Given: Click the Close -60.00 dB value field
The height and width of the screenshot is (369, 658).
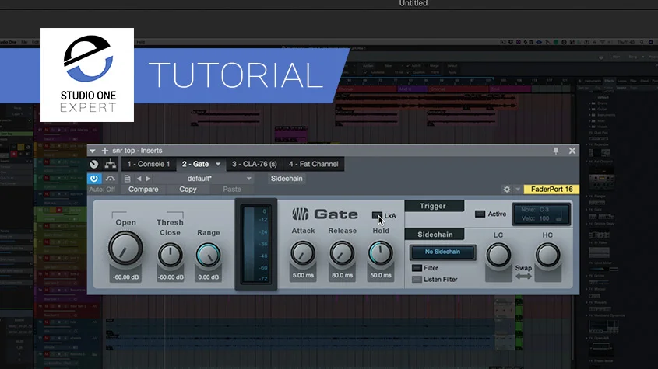Looking at the screenshot, I should [170, 277].
